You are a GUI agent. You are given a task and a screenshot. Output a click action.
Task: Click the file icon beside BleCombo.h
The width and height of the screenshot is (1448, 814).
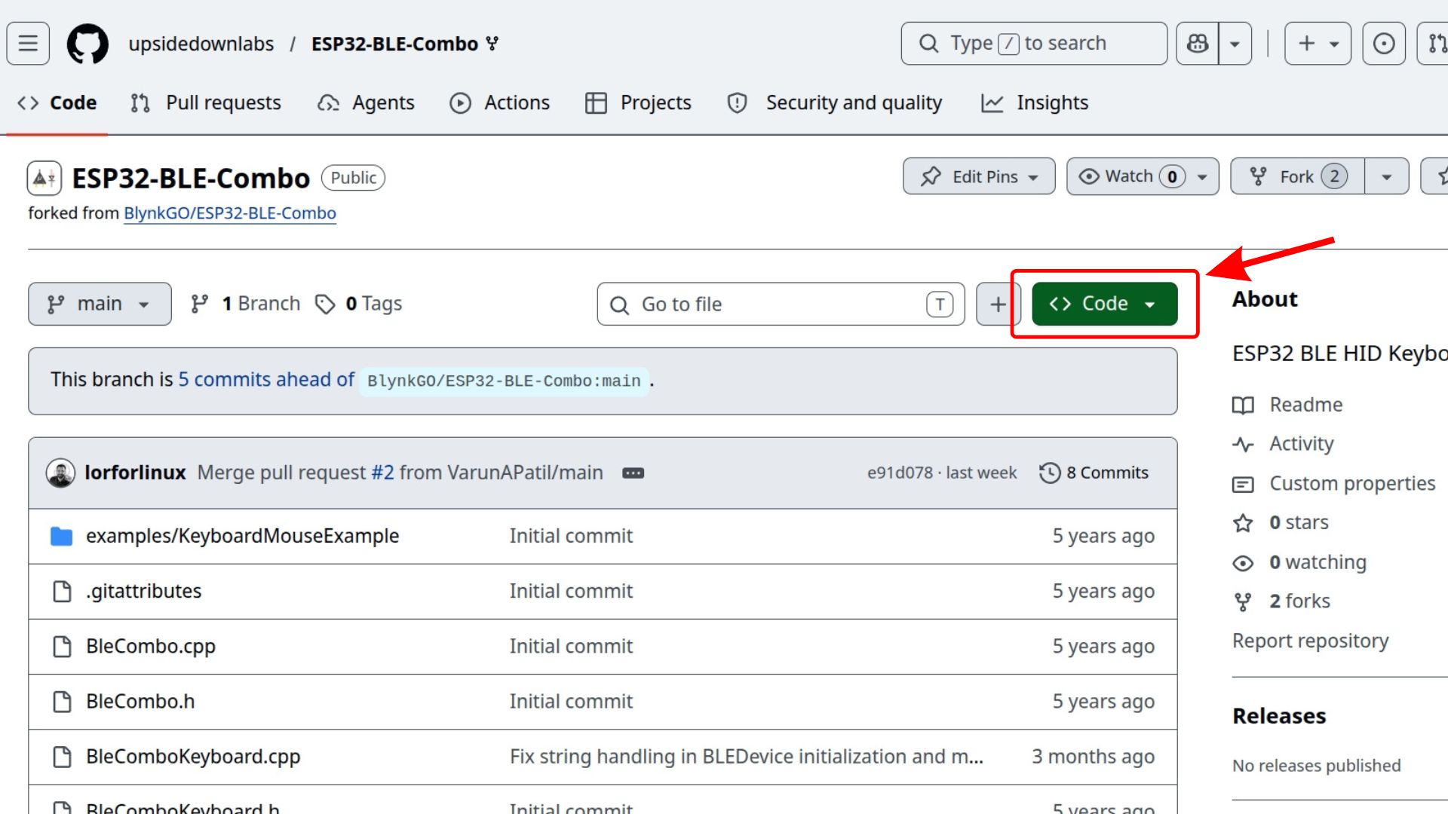[62, 702]
